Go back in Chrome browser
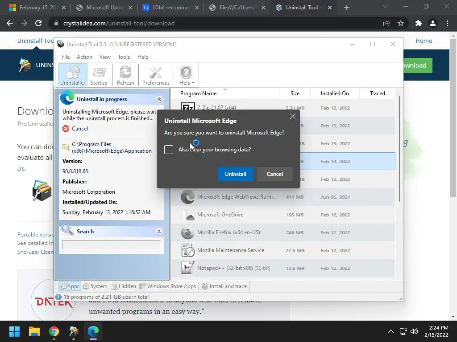 pyautogui.click(x=10, y=23)
